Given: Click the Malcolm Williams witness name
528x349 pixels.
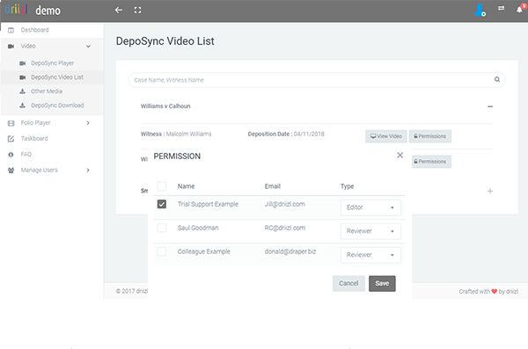Looking at the screenshot, I should tap(188, 134).
